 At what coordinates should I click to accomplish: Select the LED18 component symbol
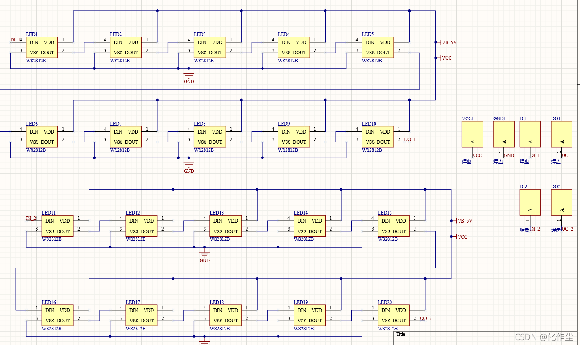click(226, 315)
